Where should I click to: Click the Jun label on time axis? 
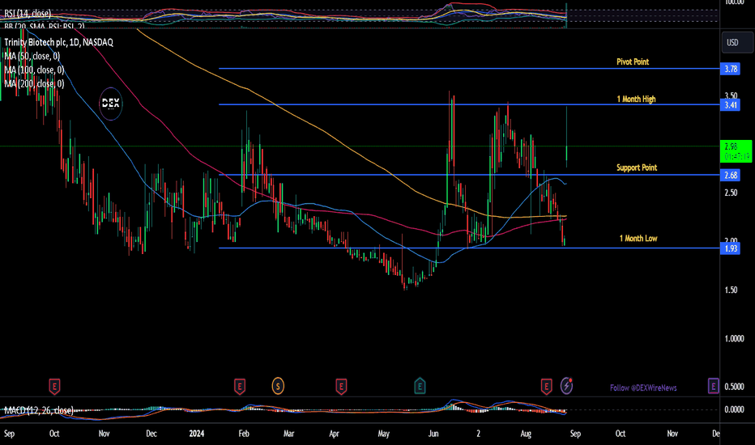point(433,434)
